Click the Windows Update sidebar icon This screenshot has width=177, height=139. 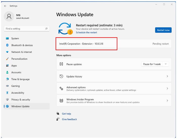click(x=7, y=106)
